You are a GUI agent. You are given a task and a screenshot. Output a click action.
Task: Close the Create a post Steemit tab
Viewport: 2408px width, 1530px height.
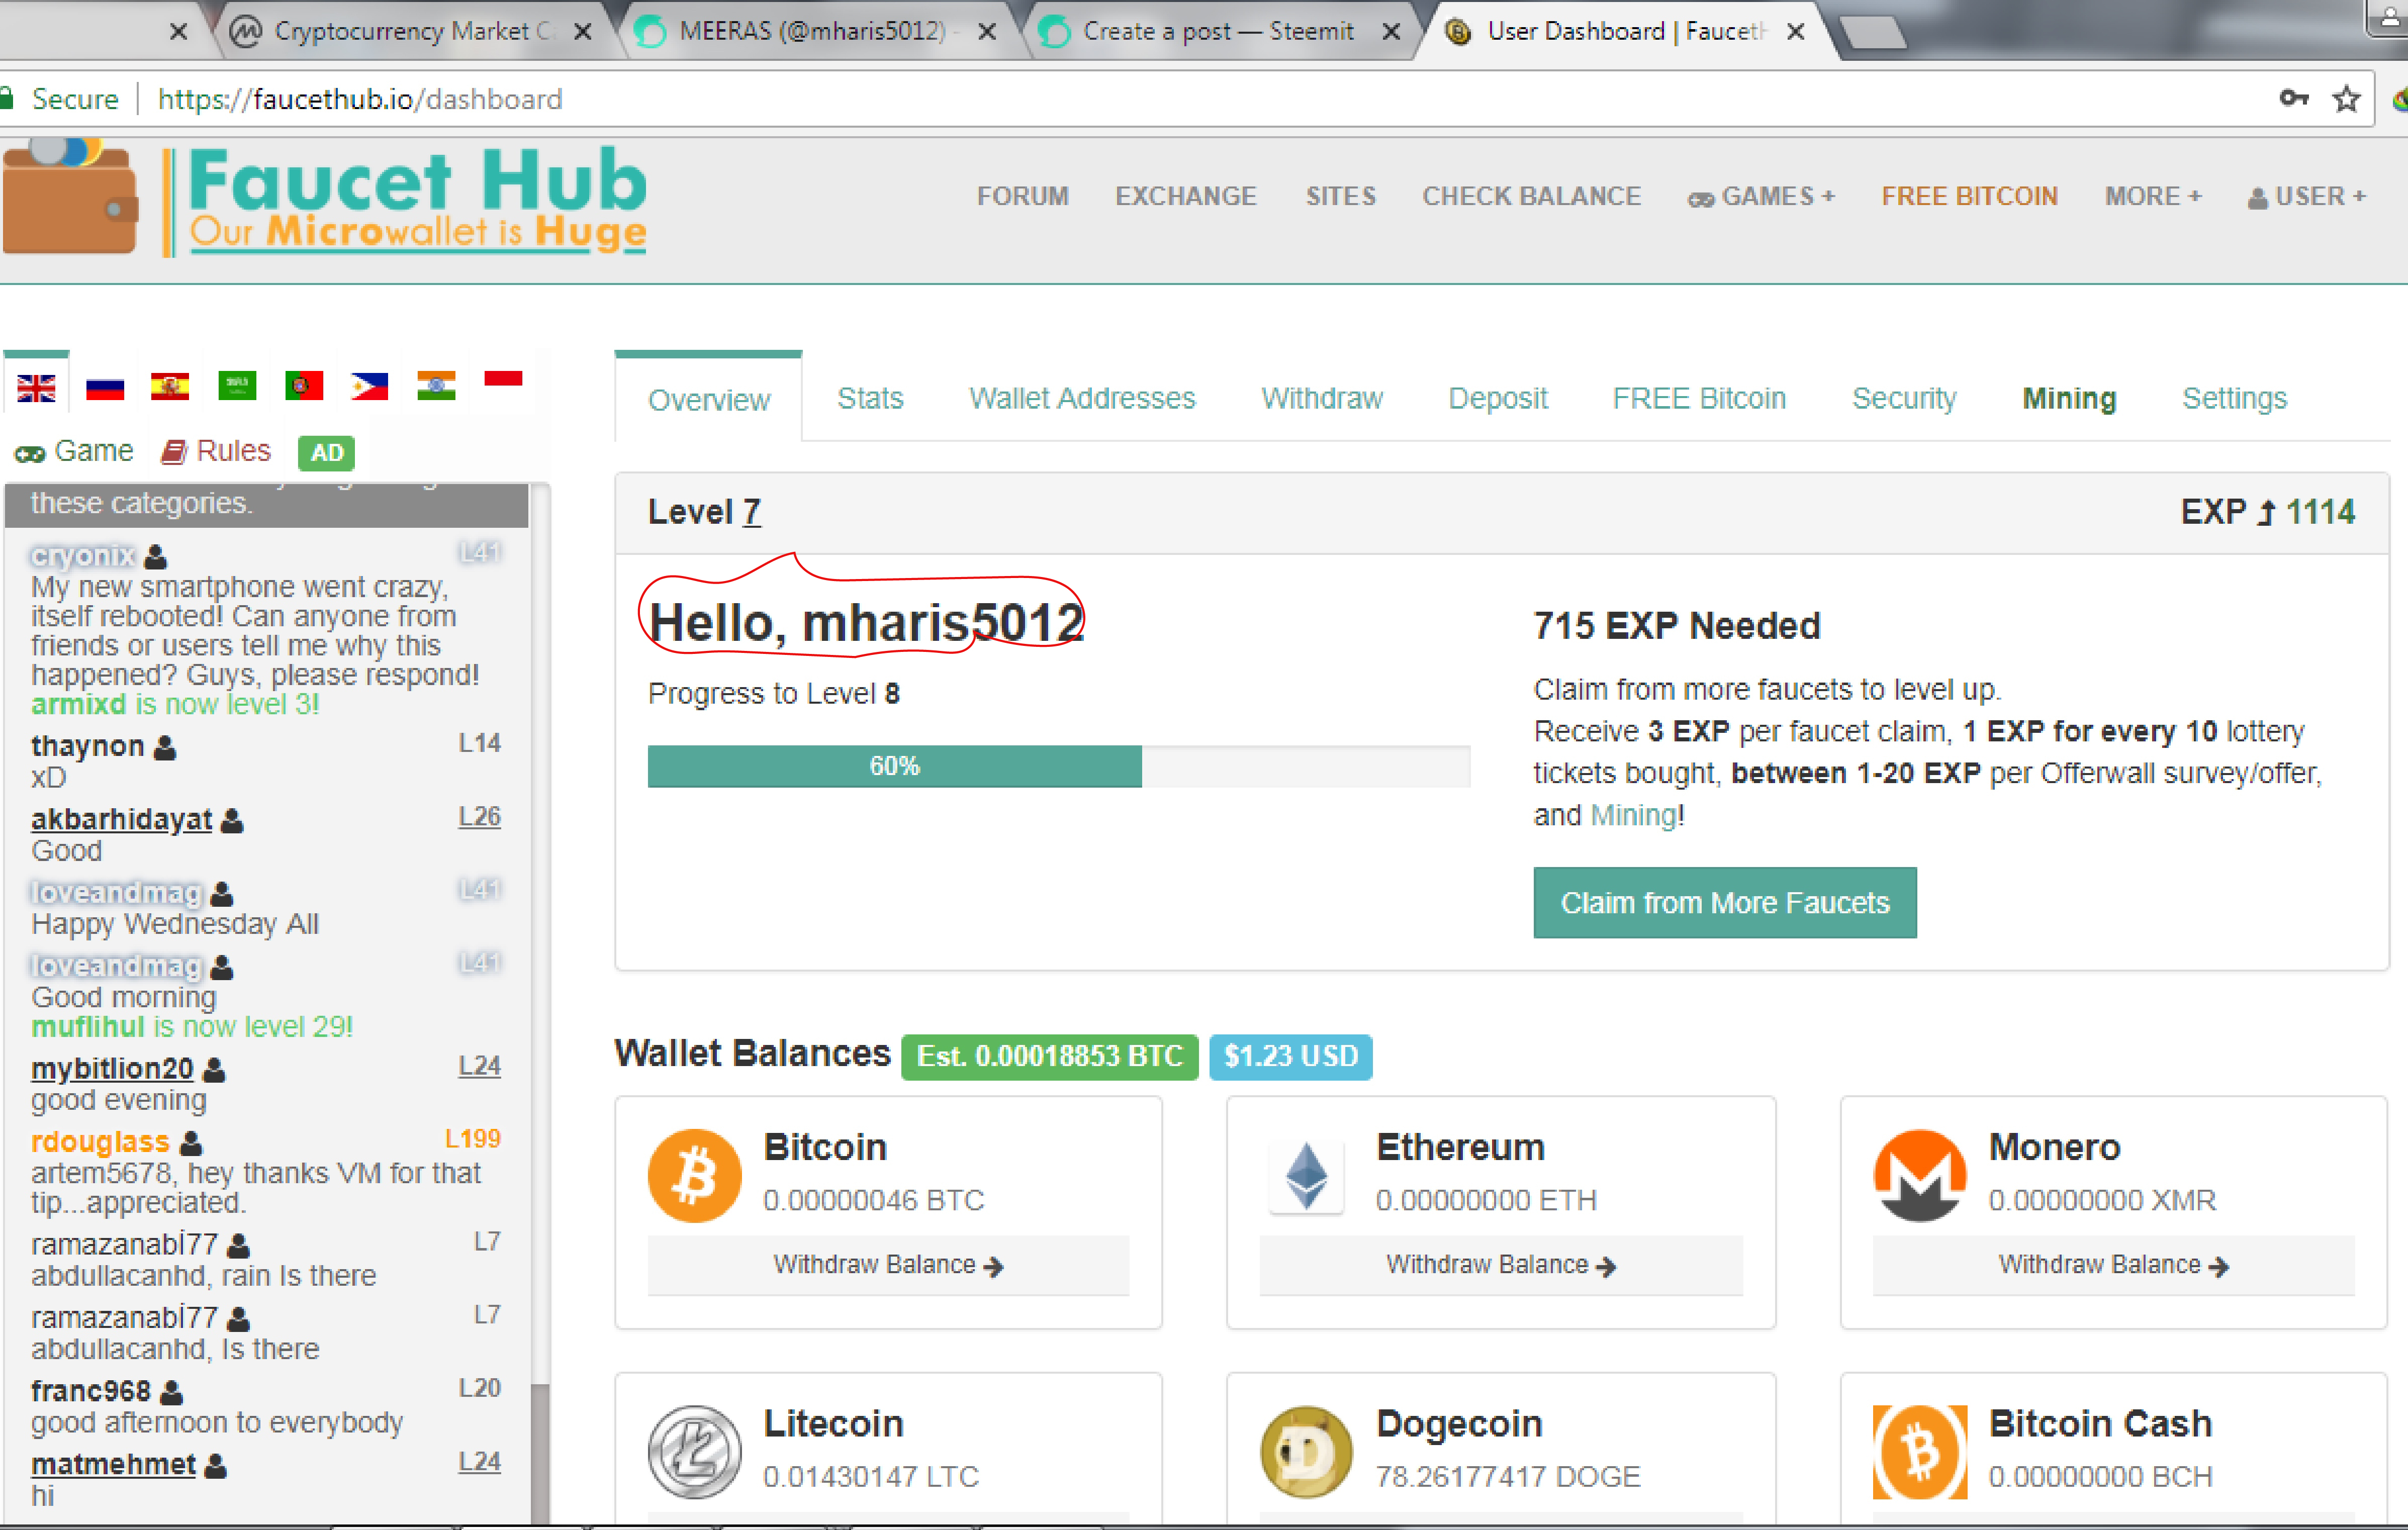pos(1391,32)
